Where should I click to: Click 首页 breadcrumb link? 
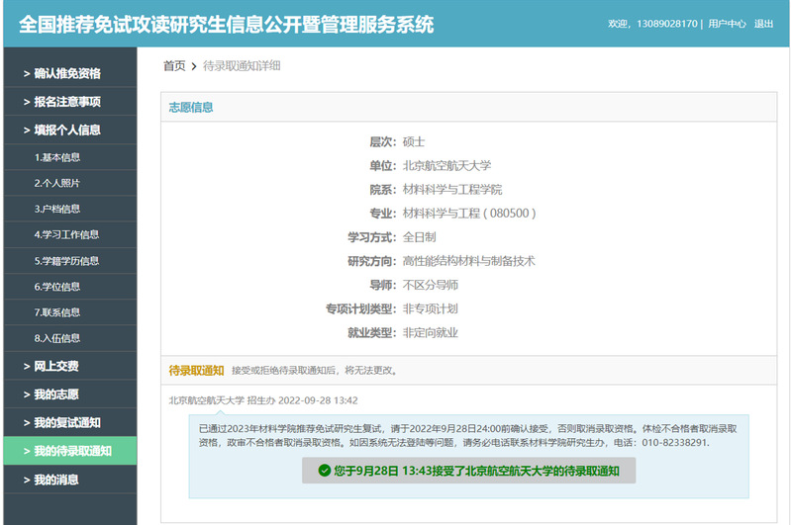(174, 65)
